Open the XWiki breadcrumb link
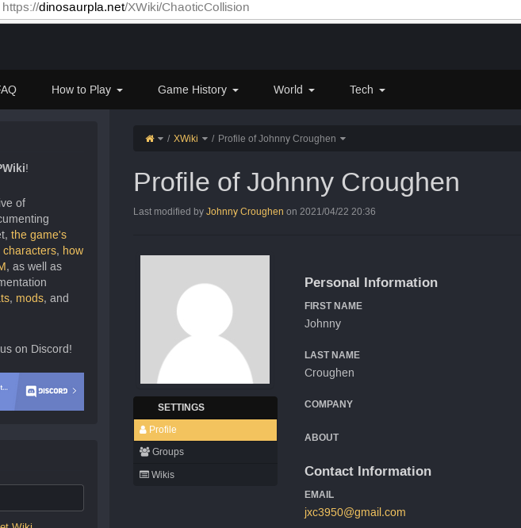 pos(186,139)
